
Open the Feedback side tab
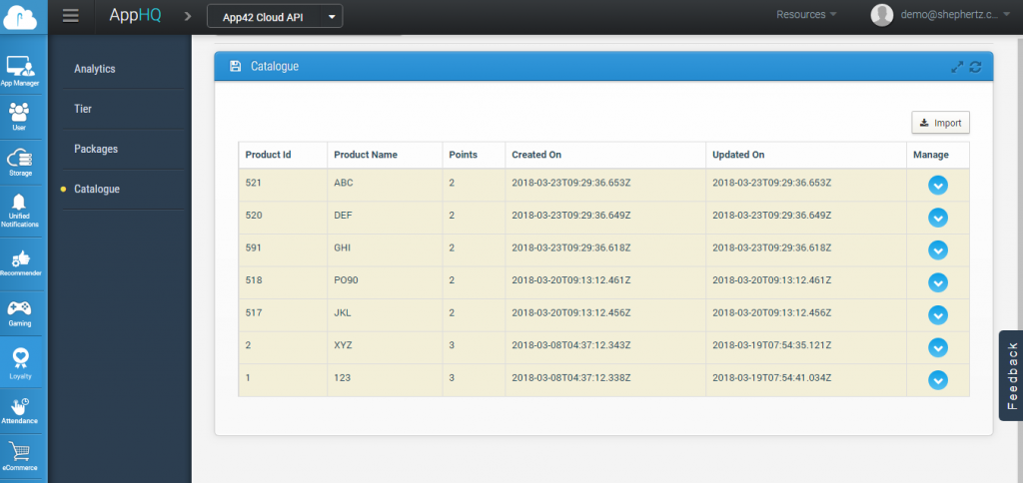click(x=1011, y=375)
